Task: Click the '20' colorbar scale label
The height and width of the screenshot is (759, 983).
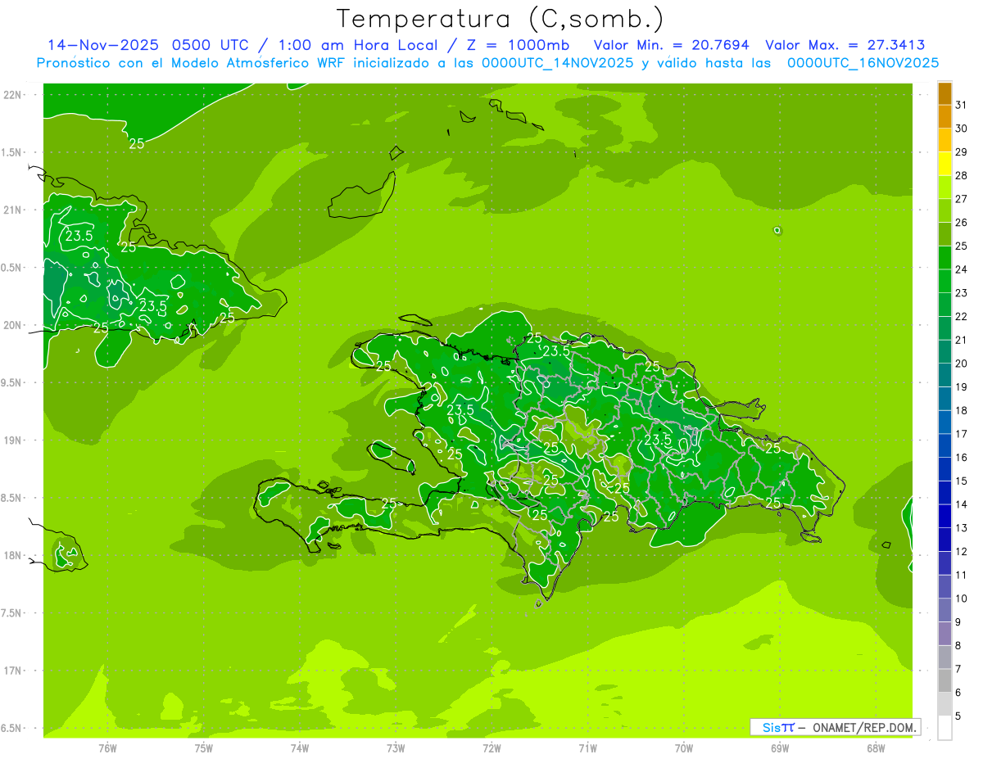Action: (962, 364)
